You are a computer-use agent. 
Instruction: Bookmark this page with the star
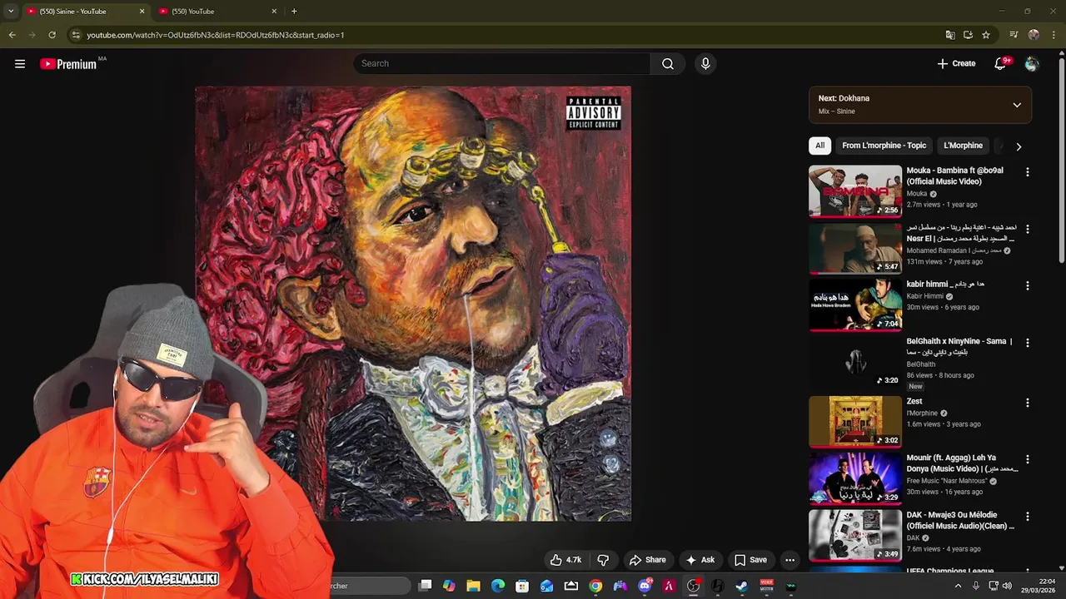click(x=986, y=35)
